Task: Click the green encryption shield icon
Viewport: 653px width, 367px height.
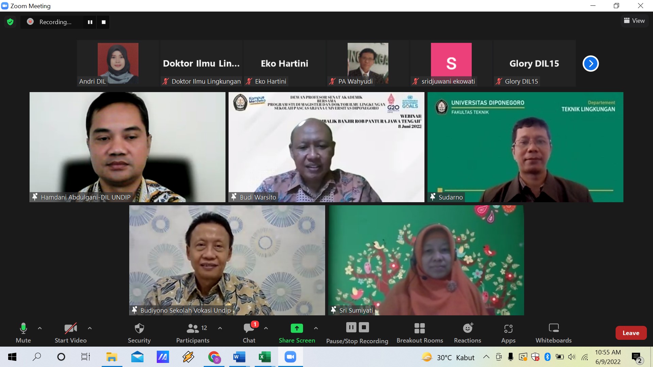Action: (x=10, y=22)
